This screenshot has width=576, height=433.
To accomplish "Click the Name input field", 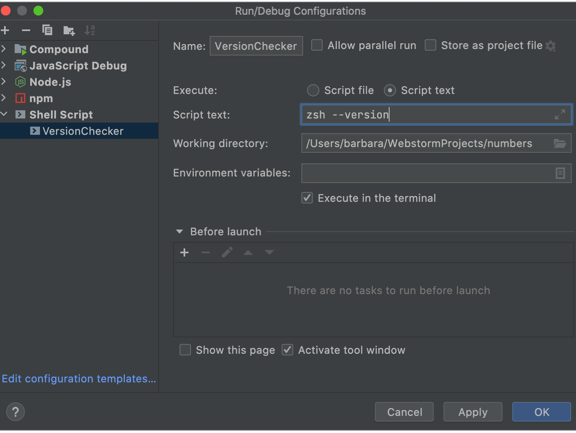I will tap(256, 46).
